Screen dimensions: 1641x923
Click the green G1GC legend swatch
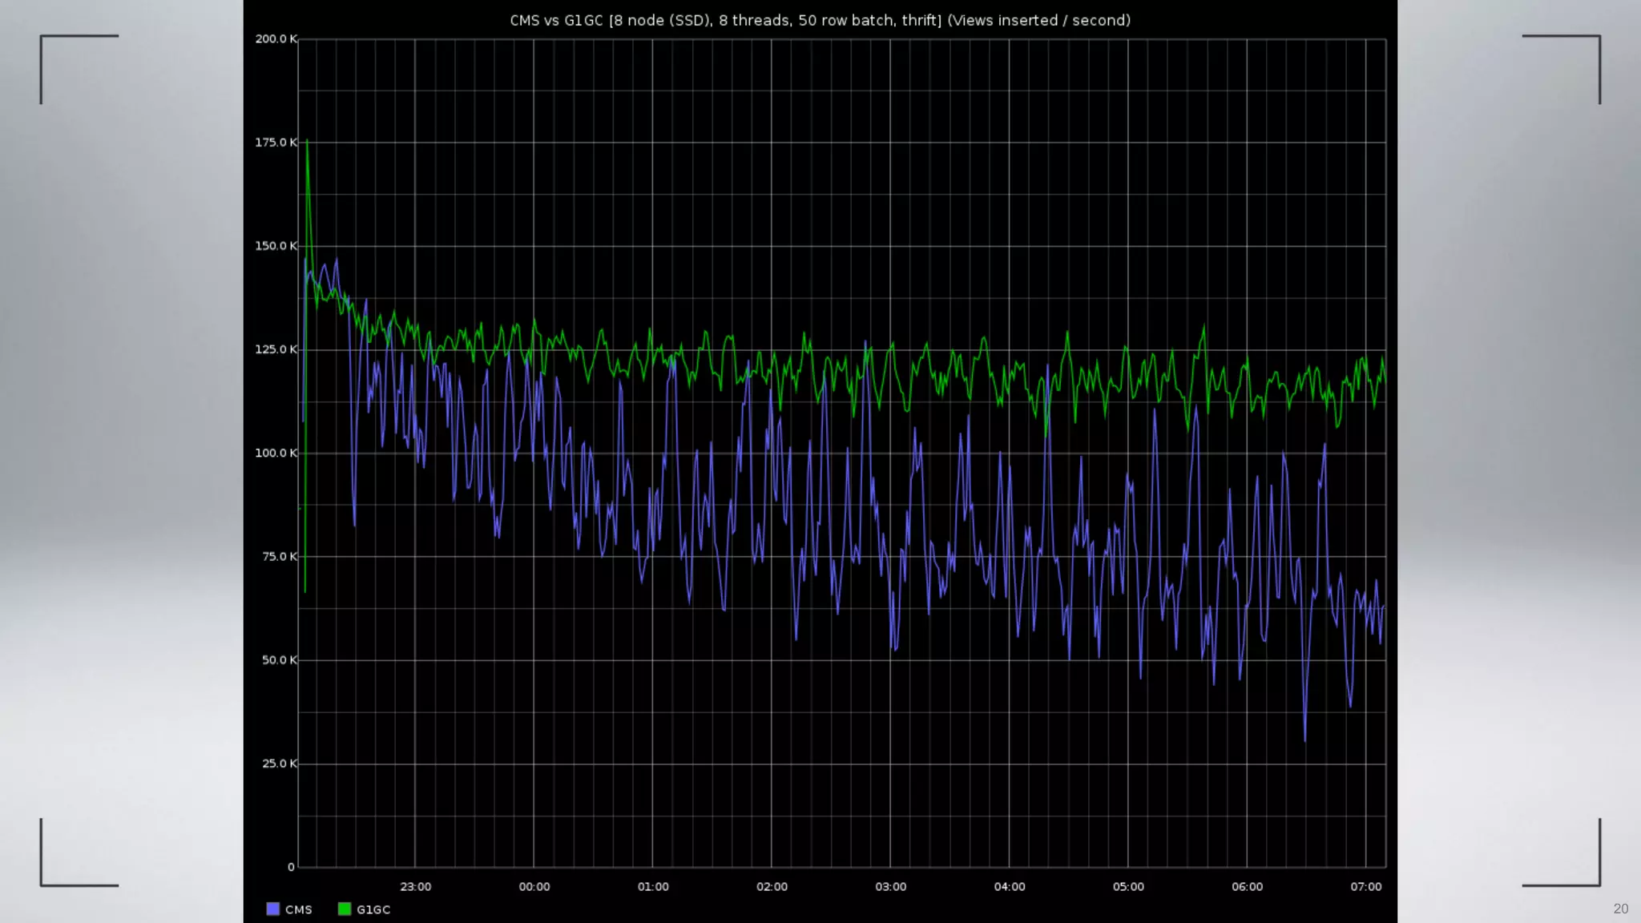[345, 909]
